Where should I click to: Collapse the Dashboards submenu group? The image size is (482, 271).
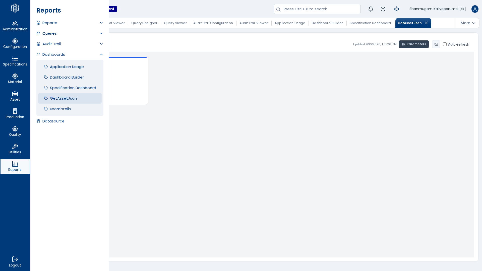[70, 54]
